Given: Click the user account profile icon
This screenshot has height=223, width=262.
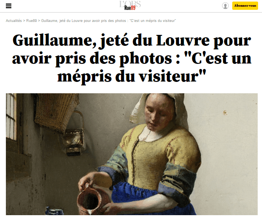Looking at the screenshot, I should (225, 6).
